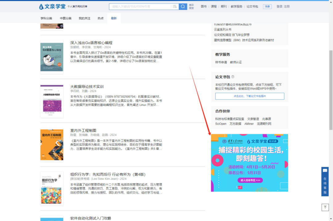The image size is (333, 221).
Task: Click authors line 陈雷、张瑞峰、孙晓倩、赵磊 - 2024
Action: [93, 135]
